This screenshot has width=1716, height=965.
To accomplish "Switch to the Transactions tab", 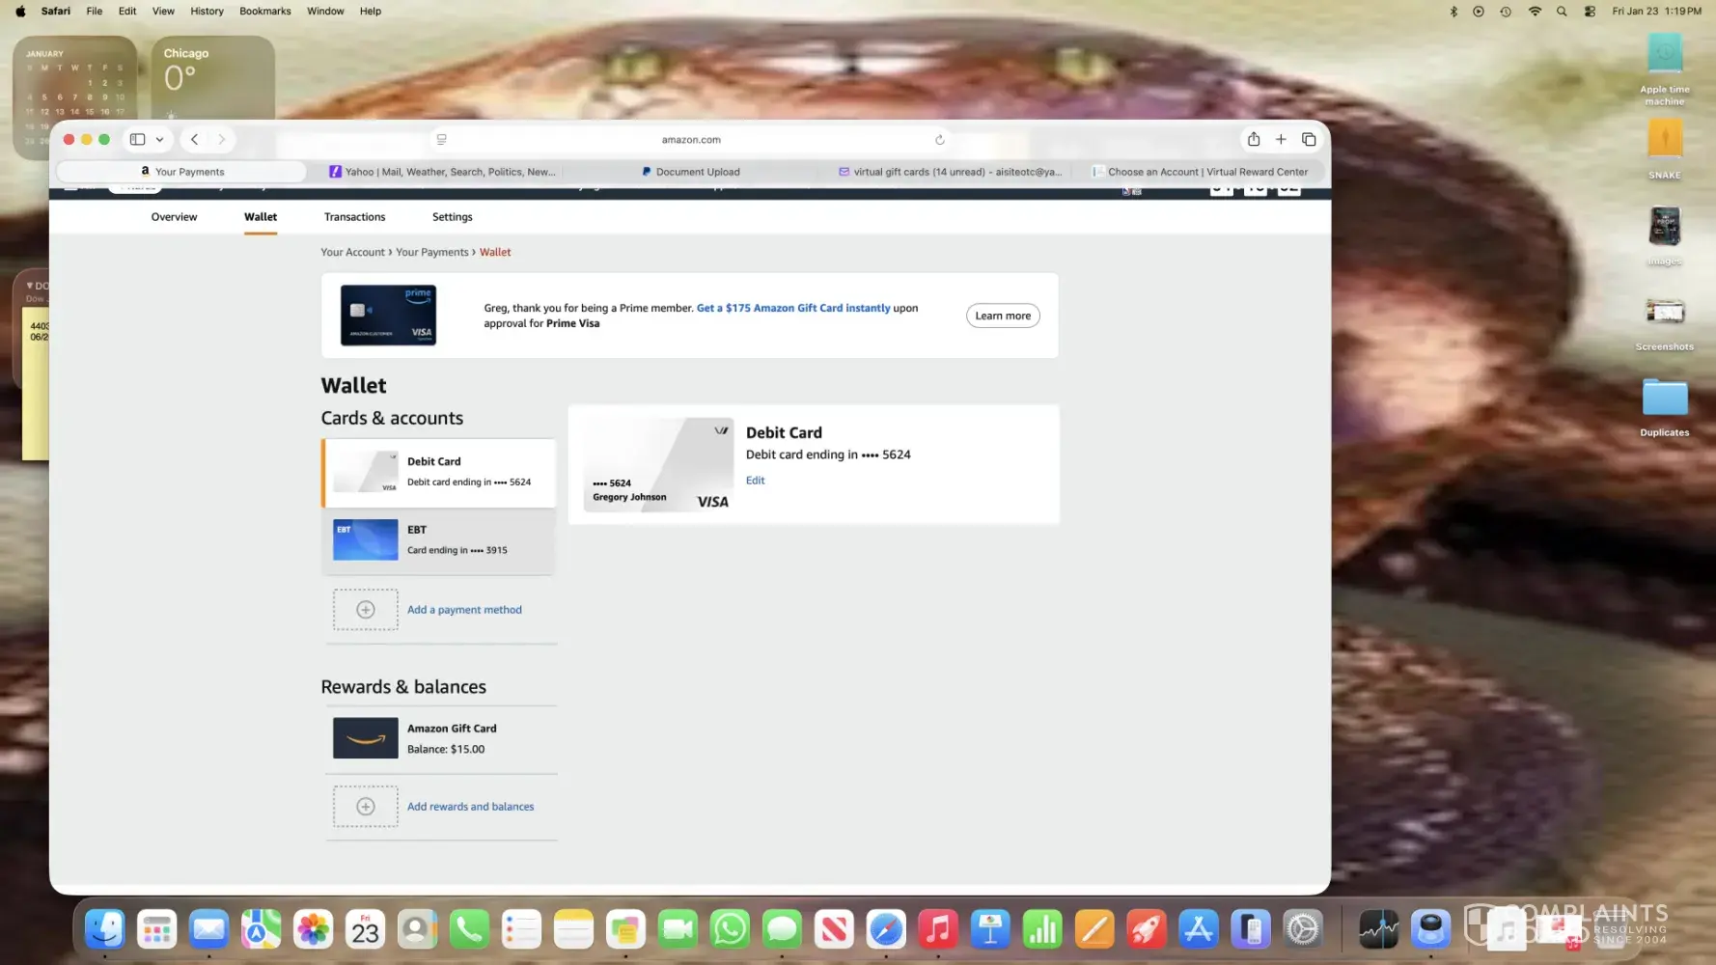I will [354, 217].
